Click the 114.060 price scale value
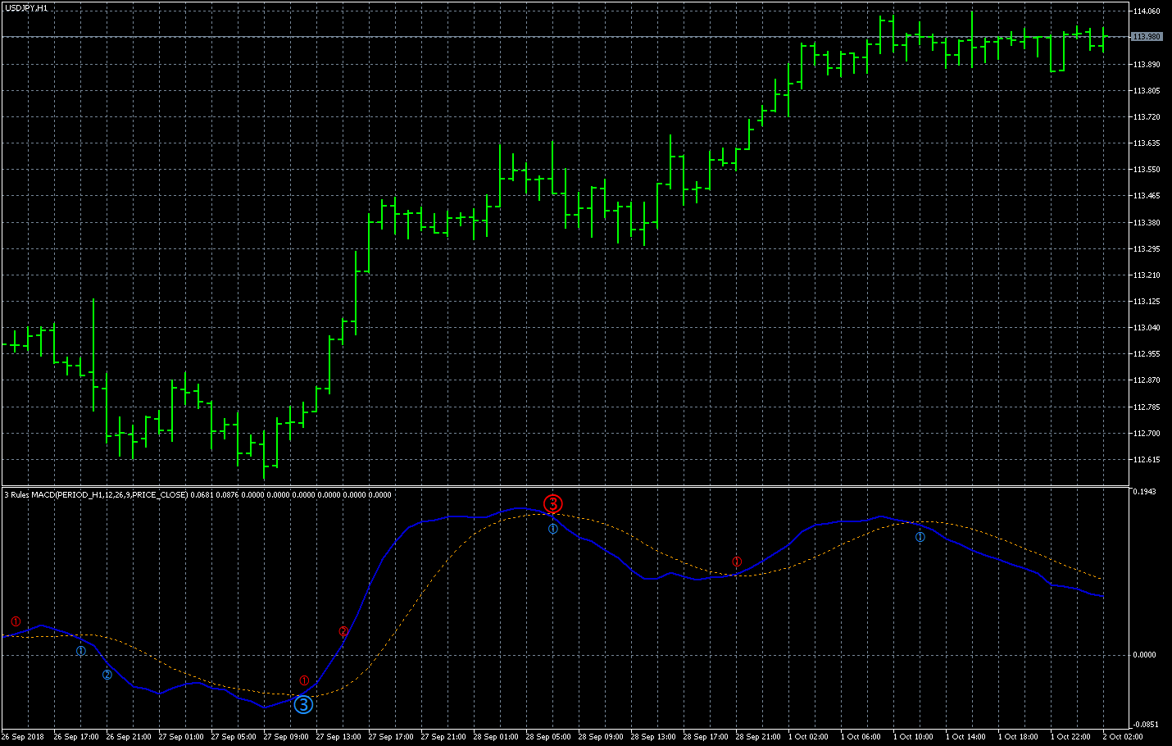 tap(1147, 11)
